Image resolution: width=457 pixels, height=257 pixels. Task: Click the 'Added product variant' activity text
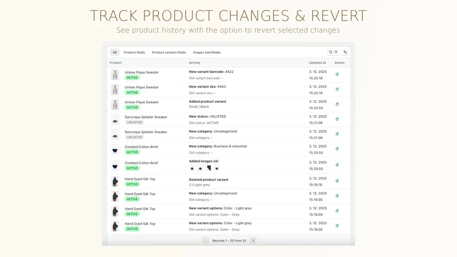point(207,102)
